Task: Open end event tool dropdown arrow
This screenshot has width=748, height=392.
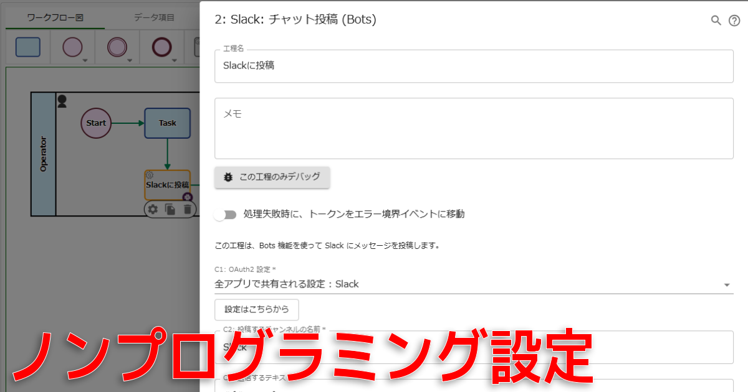Action: coord(175,60)
